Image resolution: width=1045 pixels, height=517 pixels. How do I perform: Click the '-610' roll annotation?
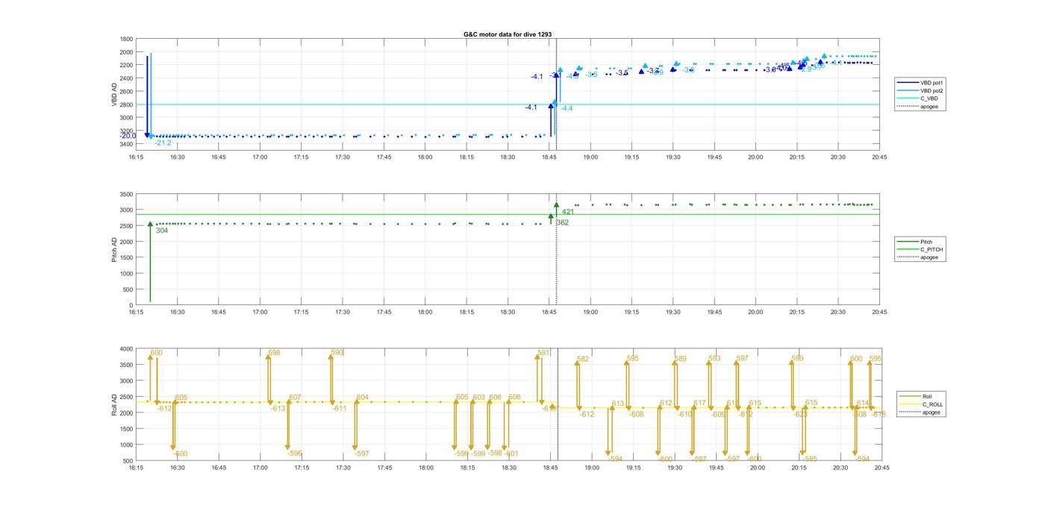click(x=684, y=414)
